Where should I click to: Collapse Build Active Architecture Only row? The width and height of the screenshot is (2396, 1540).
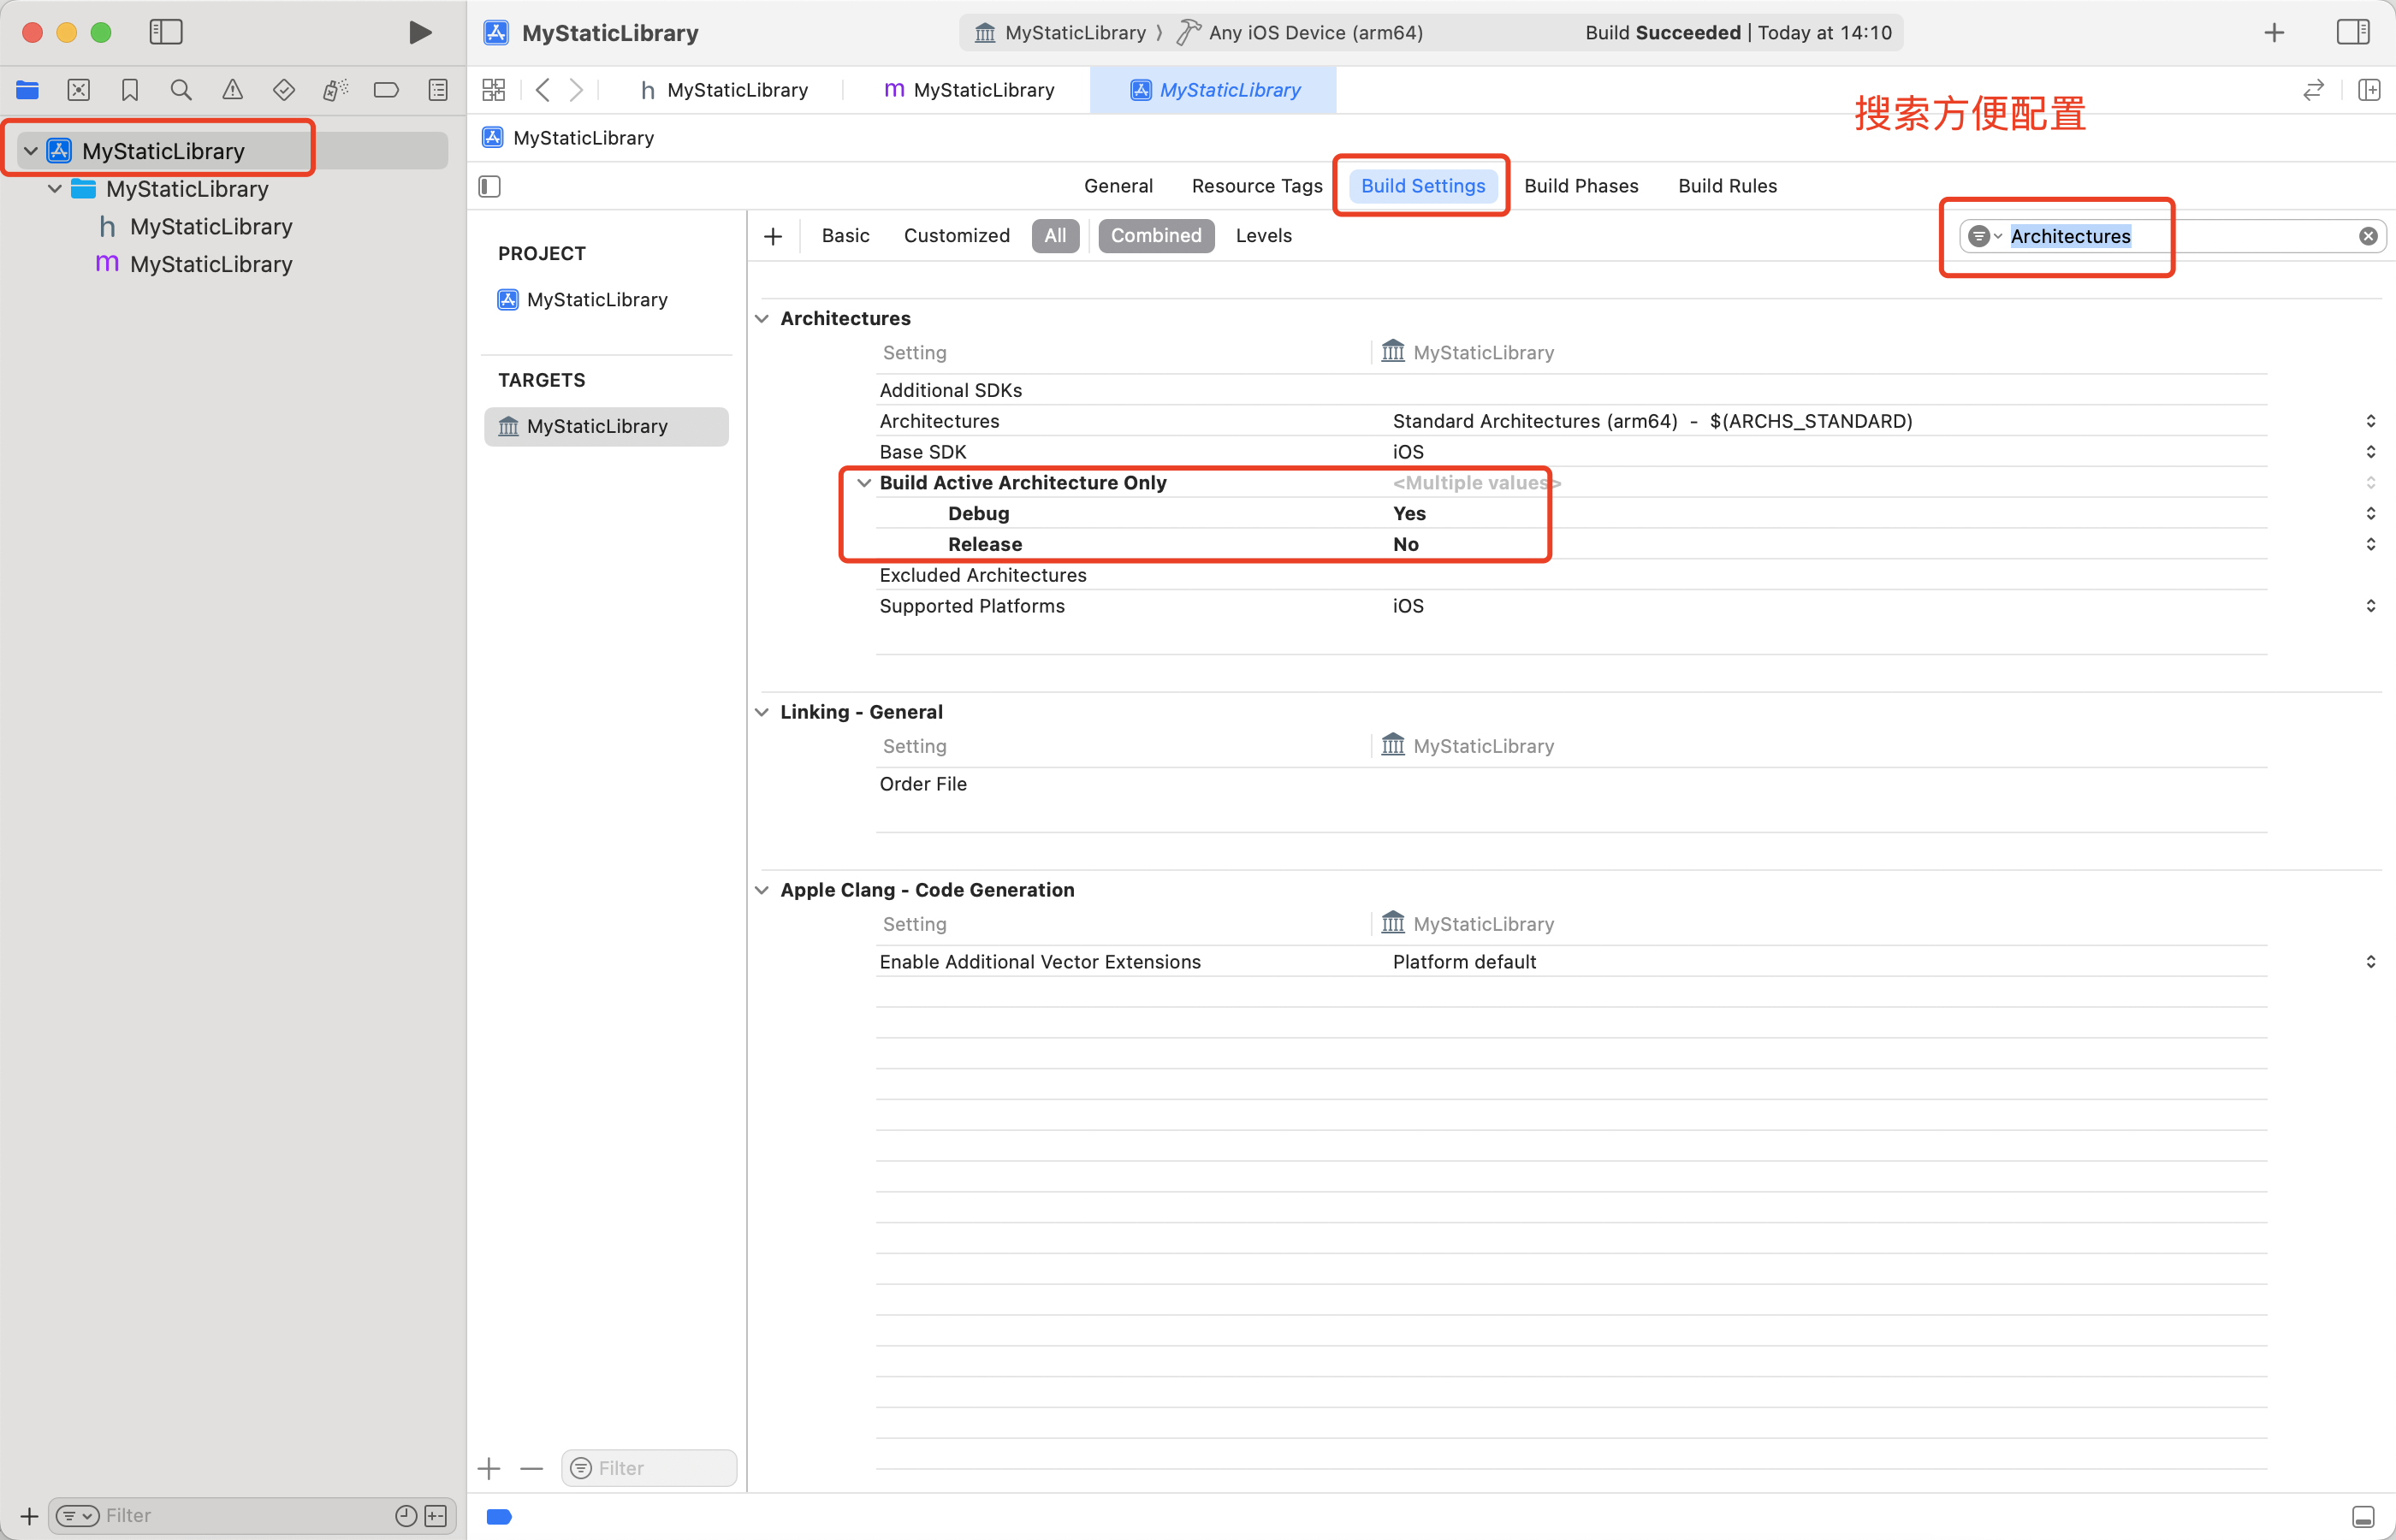pyautogui.click(x=864, y=483)
